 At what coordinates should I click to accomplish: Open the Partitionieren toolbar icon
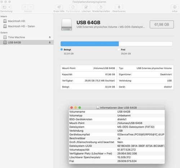click(73, 7)
